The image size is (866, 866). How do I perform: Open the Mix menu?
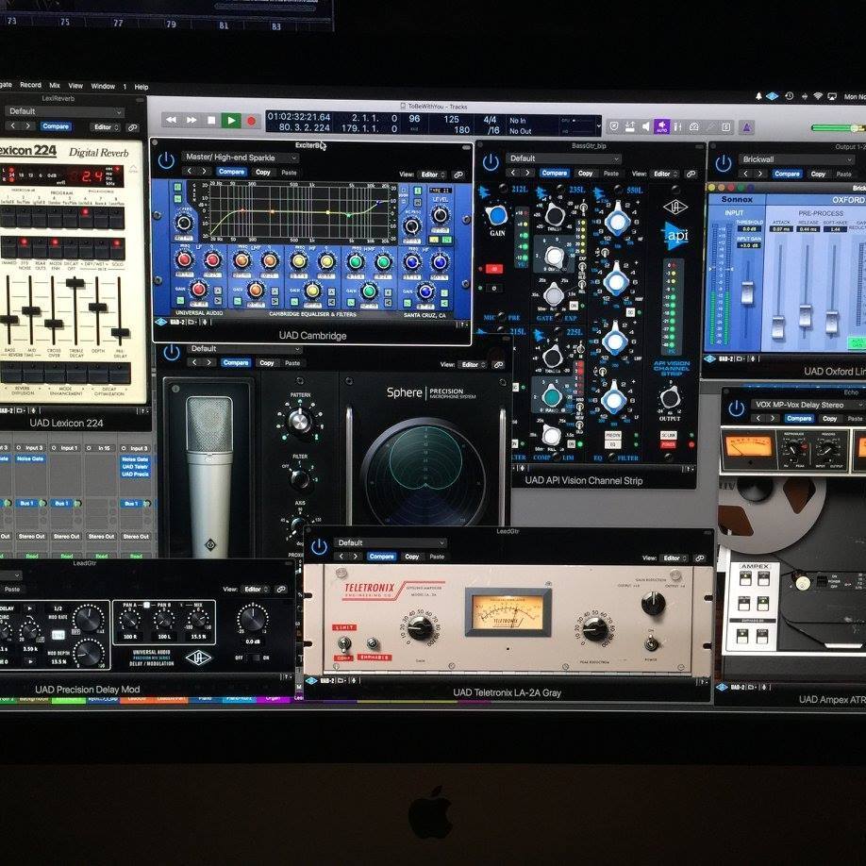[x=55, y=85]
